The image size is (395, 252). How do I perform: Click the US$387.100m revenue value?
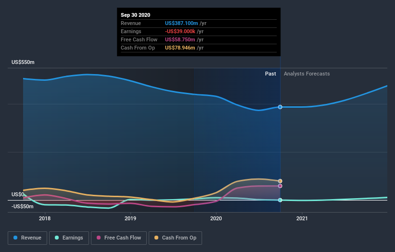pos(181,23)
